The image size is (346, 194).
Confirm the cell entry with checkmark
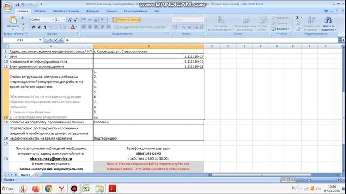point(56,40)
